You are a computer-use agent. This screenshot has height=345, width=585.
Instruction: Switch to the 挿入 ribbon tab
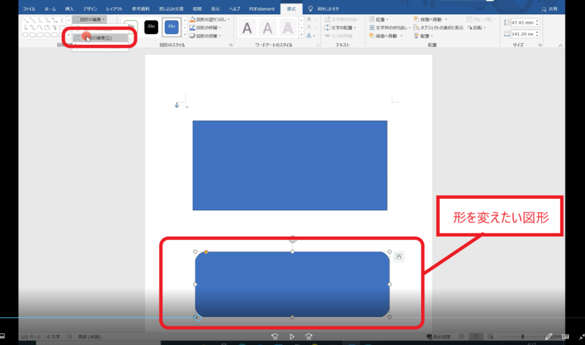click(69, 9)
